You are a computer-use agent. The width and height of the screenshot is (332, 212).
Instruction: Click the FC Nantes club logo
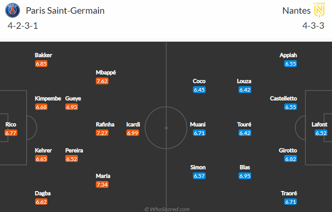319,10
